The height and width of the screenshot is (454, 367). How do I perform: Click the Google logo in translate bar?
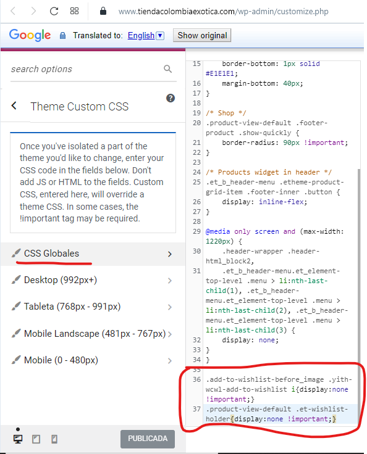30,35
